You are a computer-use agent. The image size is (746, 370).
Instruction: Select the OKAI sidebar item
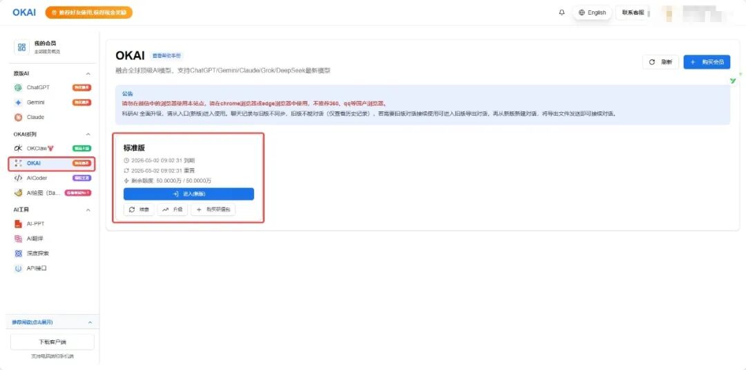point(52,163)
